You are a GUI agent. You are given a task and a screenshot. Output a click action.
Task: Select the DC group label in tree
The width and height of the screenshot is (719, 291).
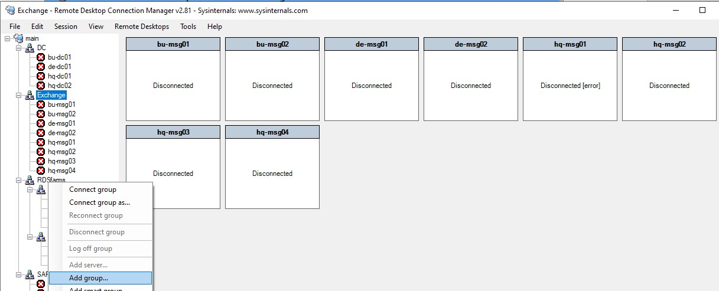[41, 48]
